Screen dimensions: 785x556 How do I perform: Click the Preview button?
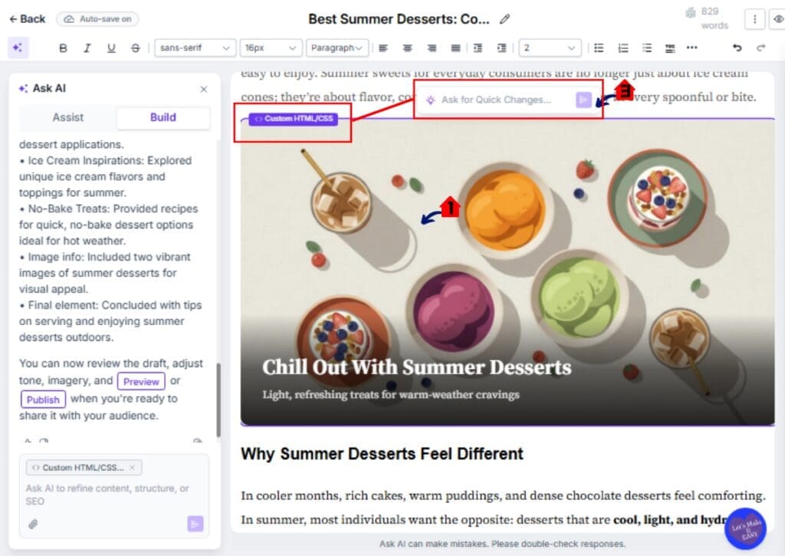pyautogui.click(x=140, y=381)
